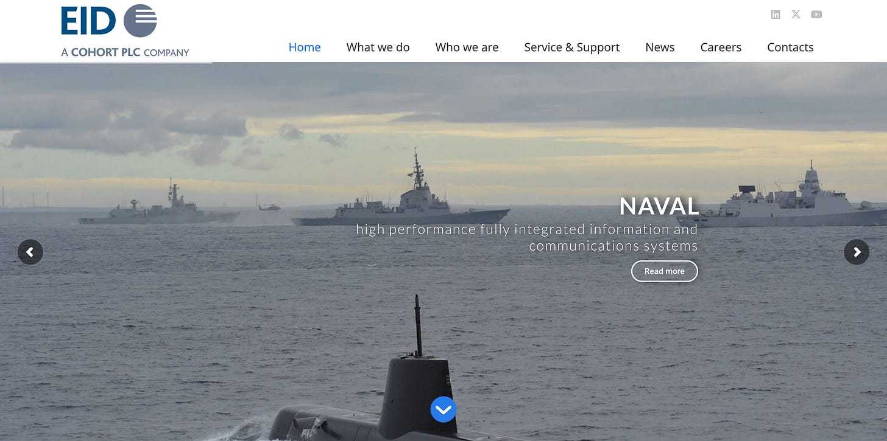Click the 'A COHORT PLC COMPANY' tagline
This screenshot has width=887, height=441.
(125, 52)
